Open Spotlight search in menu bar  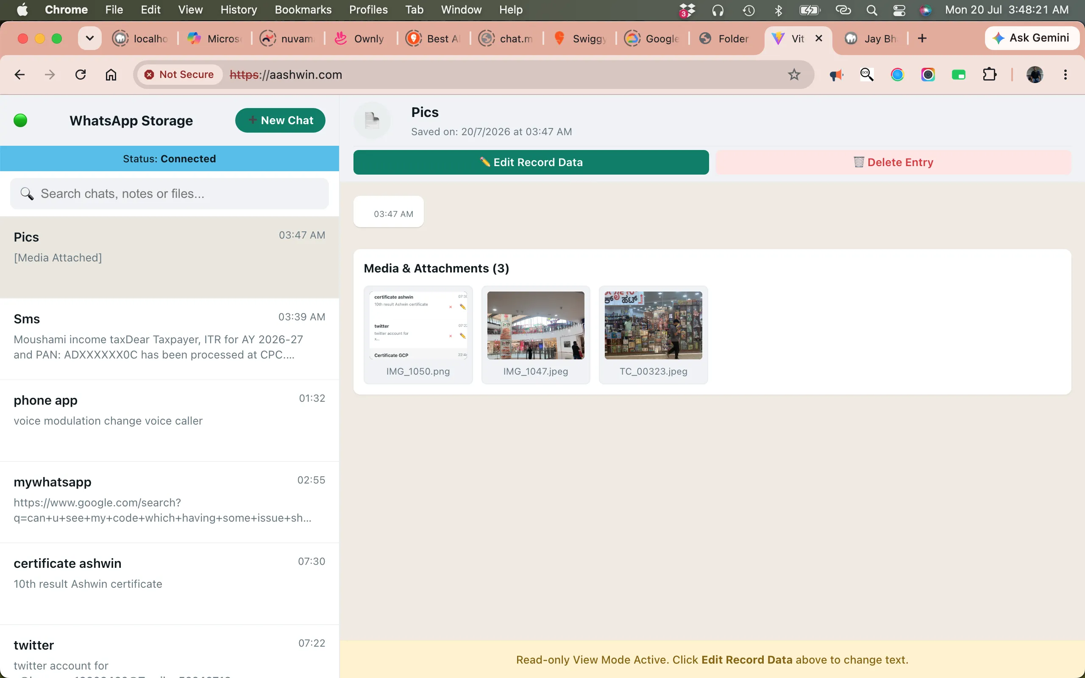871,10
